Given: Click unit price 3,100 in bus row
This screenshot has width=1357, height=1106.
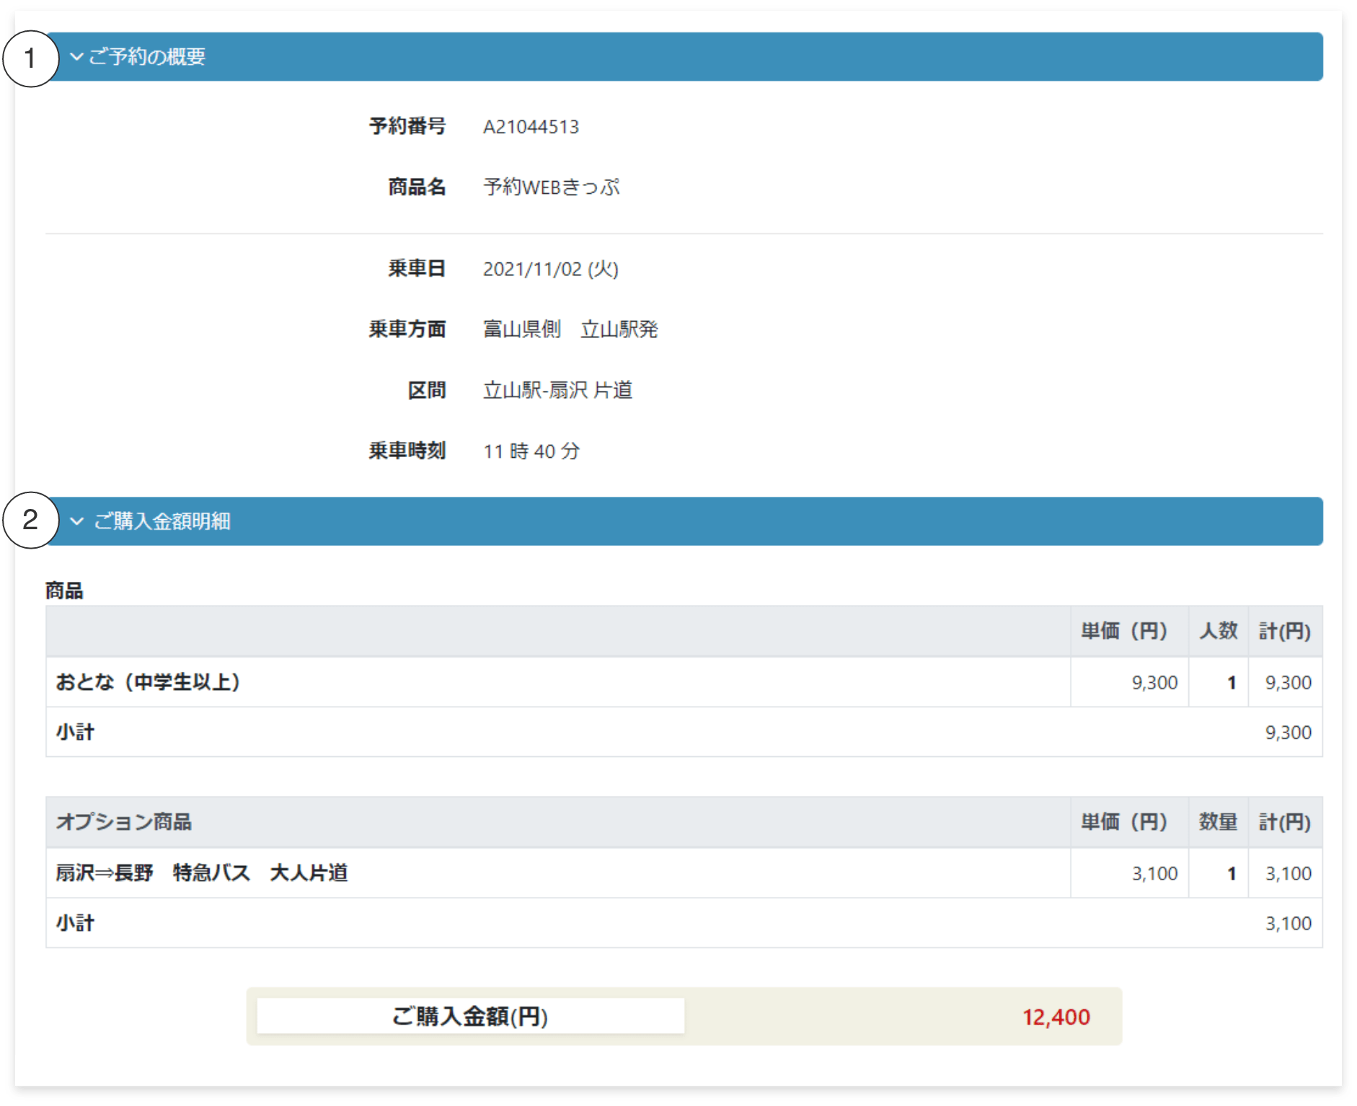Looking at the screenshot, I should pyautogui.click(x=1154, y=874).
